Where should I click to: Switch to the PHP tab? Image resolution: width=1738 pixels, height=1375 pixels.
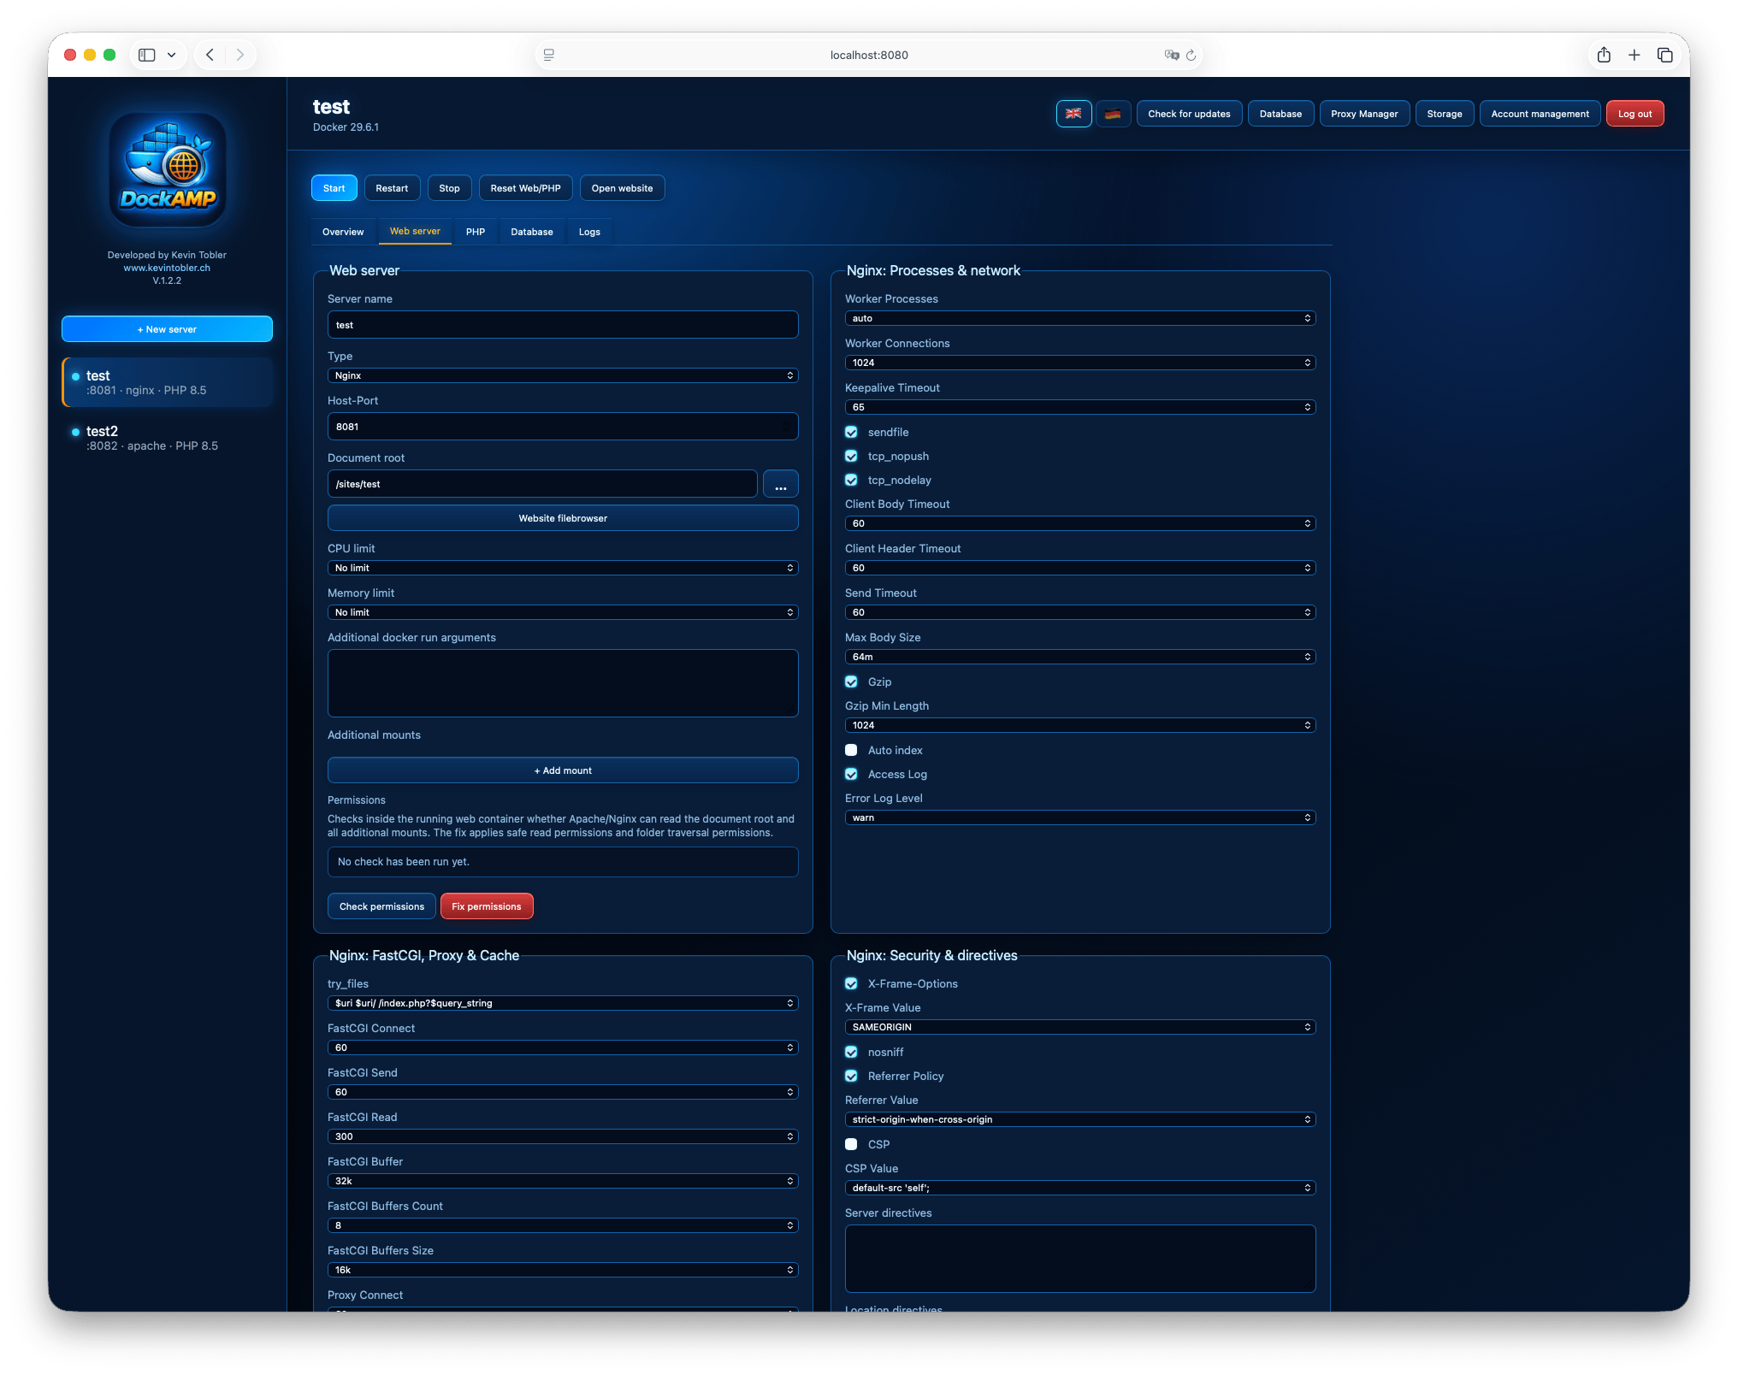point(476,232)
